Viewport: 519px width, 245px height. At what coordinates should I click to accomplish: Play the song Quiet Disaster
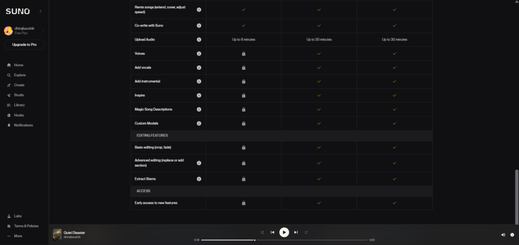(x=284, y=232)
